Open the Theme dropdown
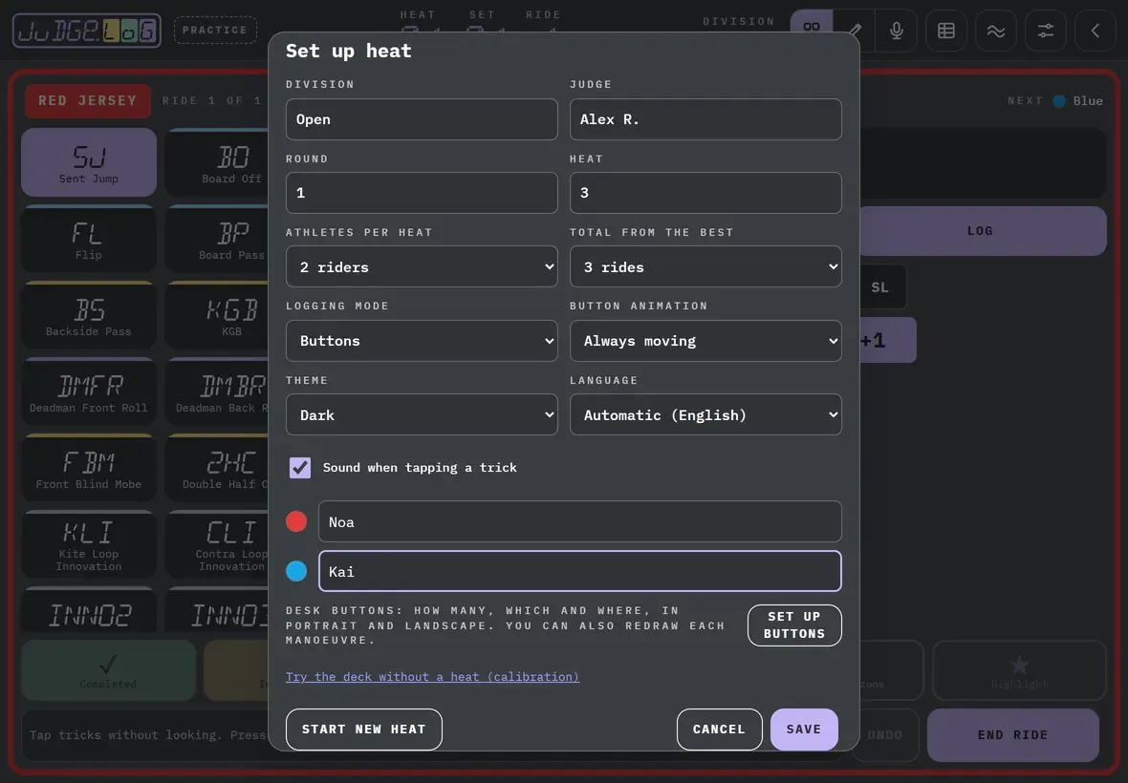 click(x=422, y=414)
